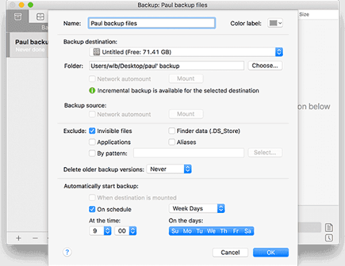Image resolution: width=345 pixels, height=266 pixels.
Task: Cancel the backup settings dialog
Action: (230, 253)
